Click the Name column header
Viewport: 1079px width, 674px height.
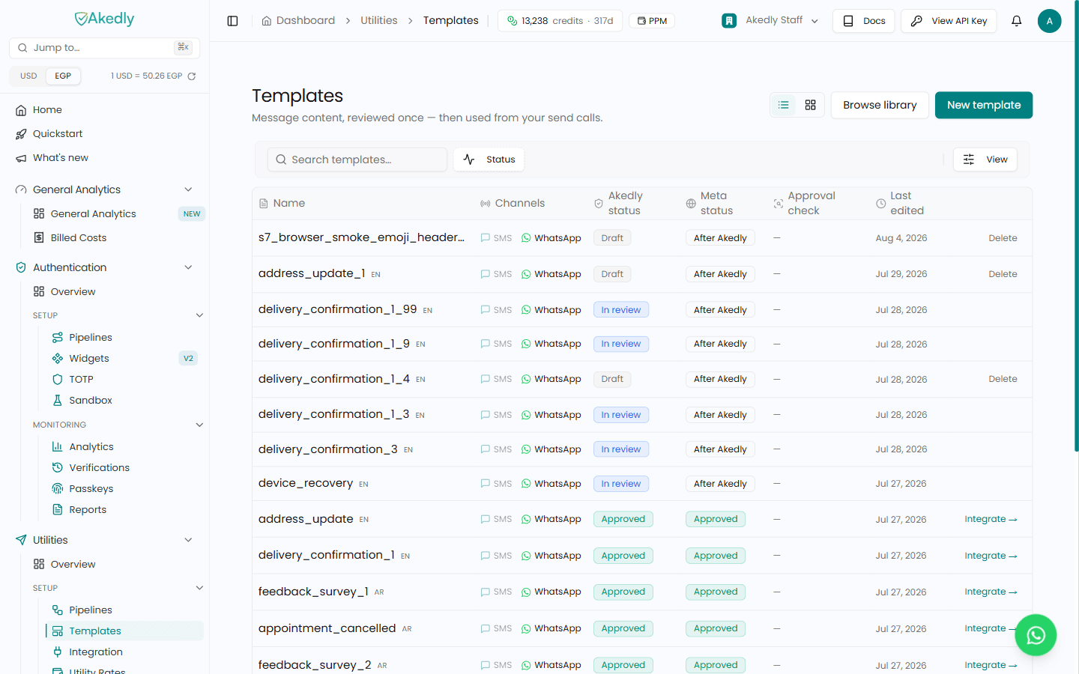tap(289, 204)
